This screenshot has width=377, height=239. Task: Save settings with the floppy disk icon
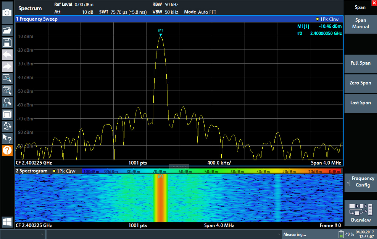pos(7,42)
